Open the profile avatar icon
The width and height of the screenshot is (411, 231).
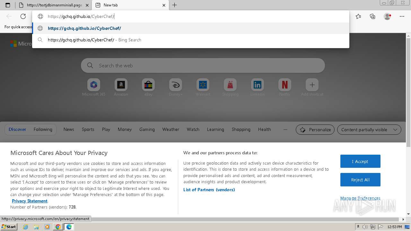(x=387, y=16)
